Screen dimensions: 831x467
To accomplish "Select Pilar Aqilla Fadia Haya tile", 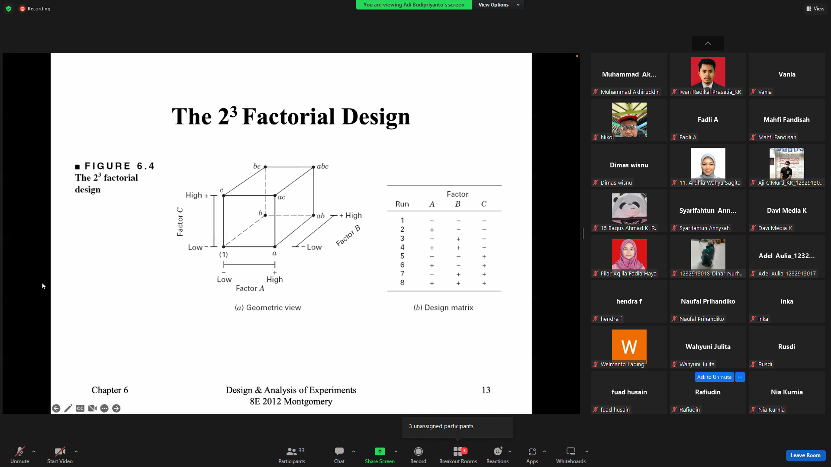I will (x=629, y=256).
